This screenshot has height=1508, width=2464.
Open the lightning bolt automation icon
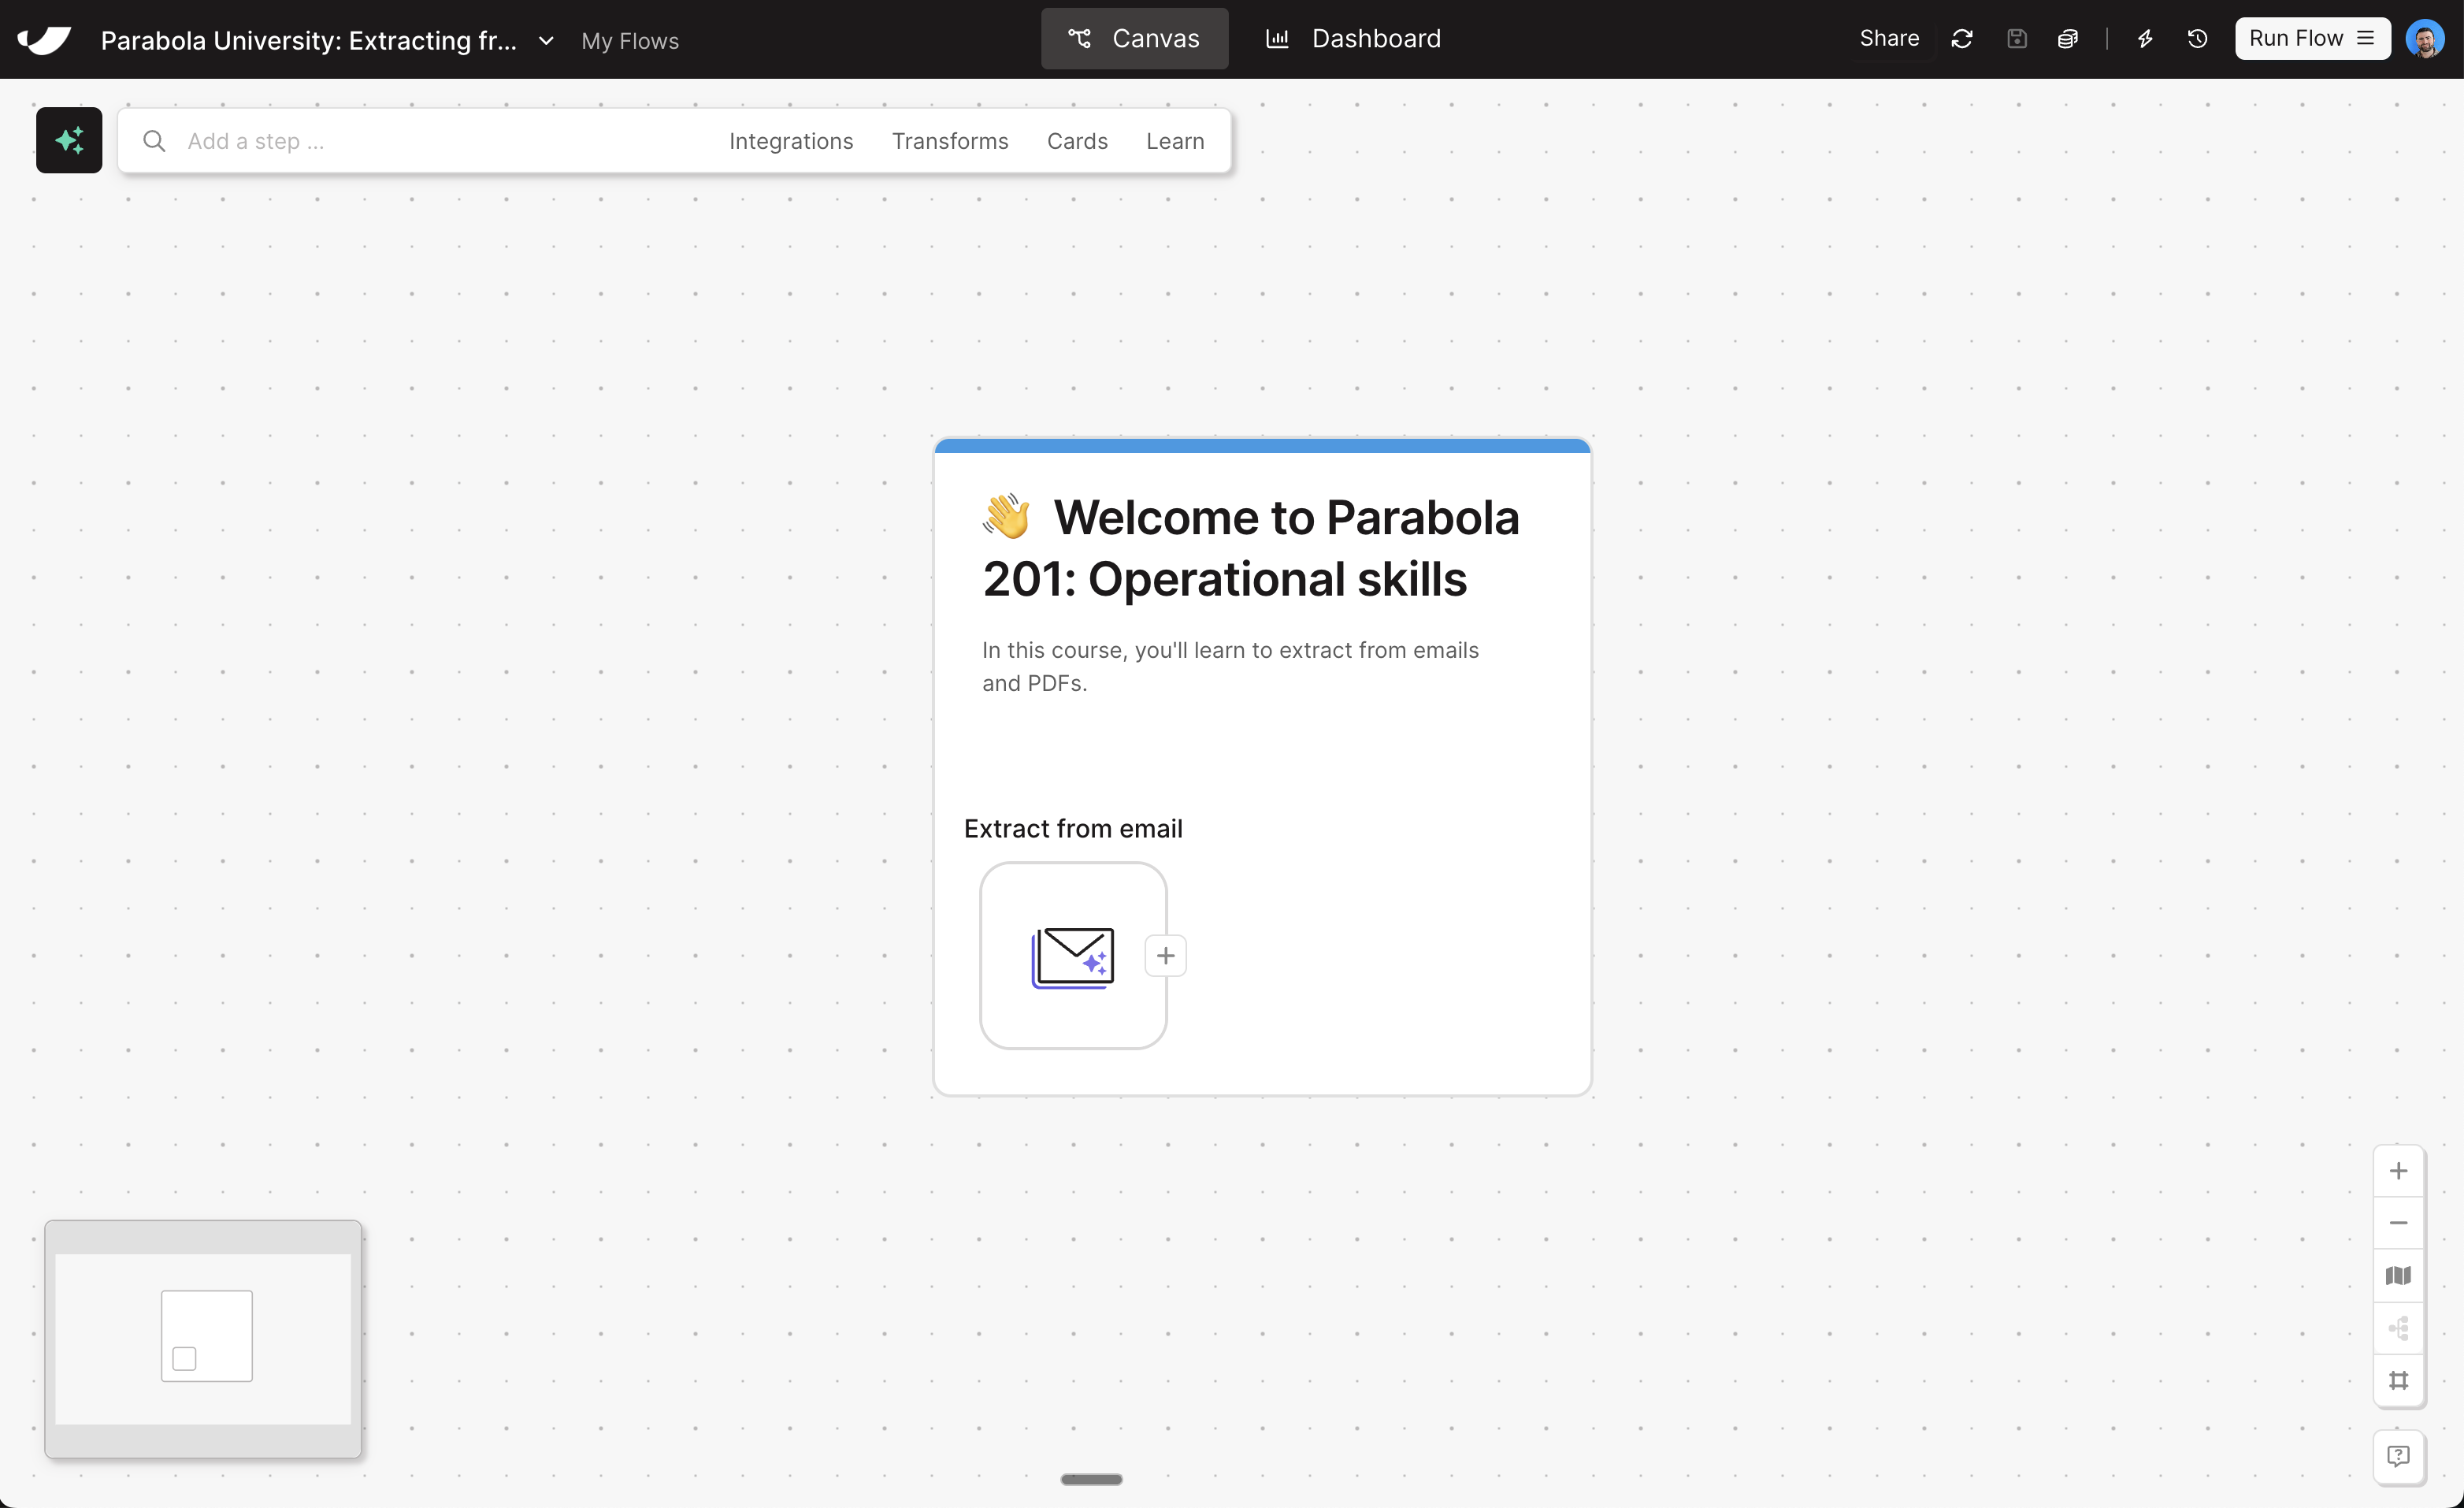[2145, 39]
